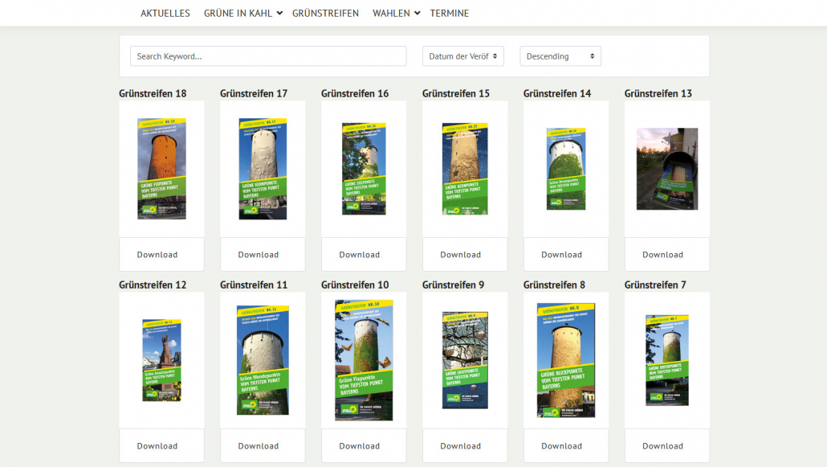The width and height of the screenshot is (827, 467).
Task: Click the Grünstreifen 13 photo thumbnail
Action: [x=667, y=169]
